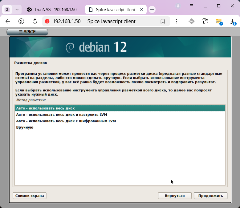This screenshot has height=208, width=240.
Task: Go back with the browser back arrow
Action: [x=8, y=22]
